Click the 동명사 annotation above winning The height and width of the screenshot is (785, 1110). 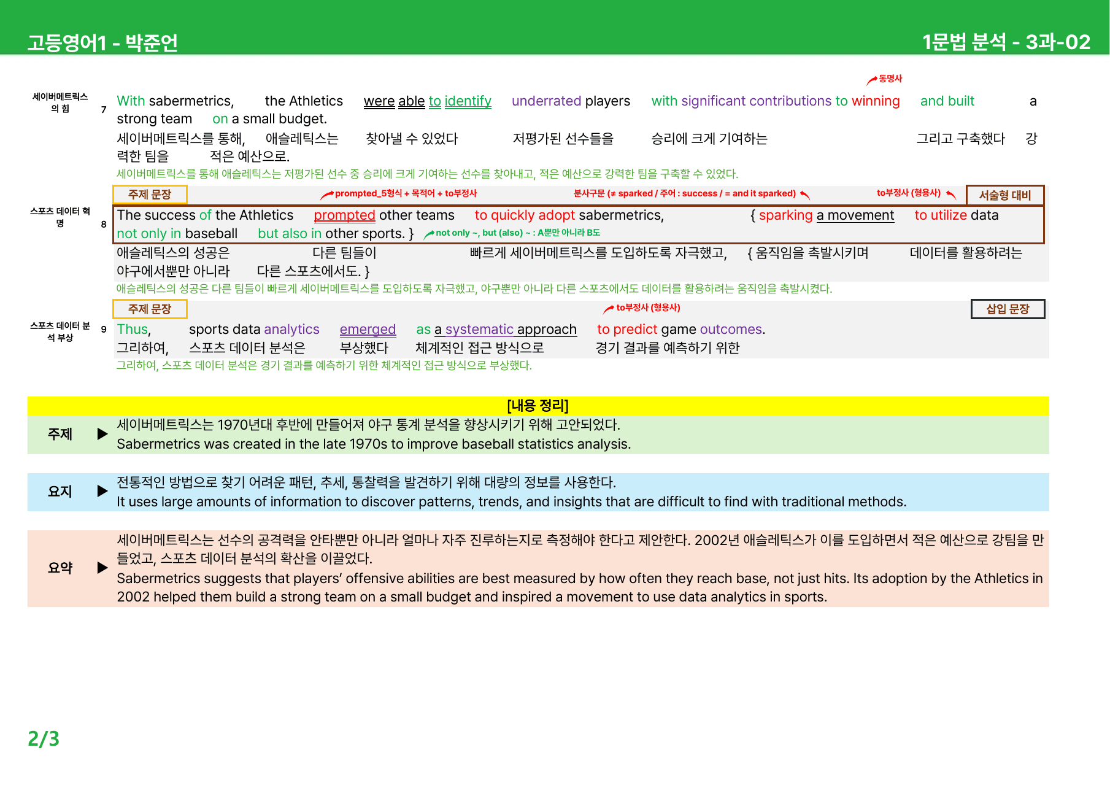pos(890,79)
